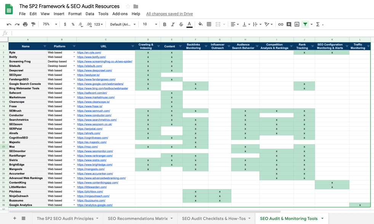
Task: Click the document title text
Action: (x=69, y=6)
